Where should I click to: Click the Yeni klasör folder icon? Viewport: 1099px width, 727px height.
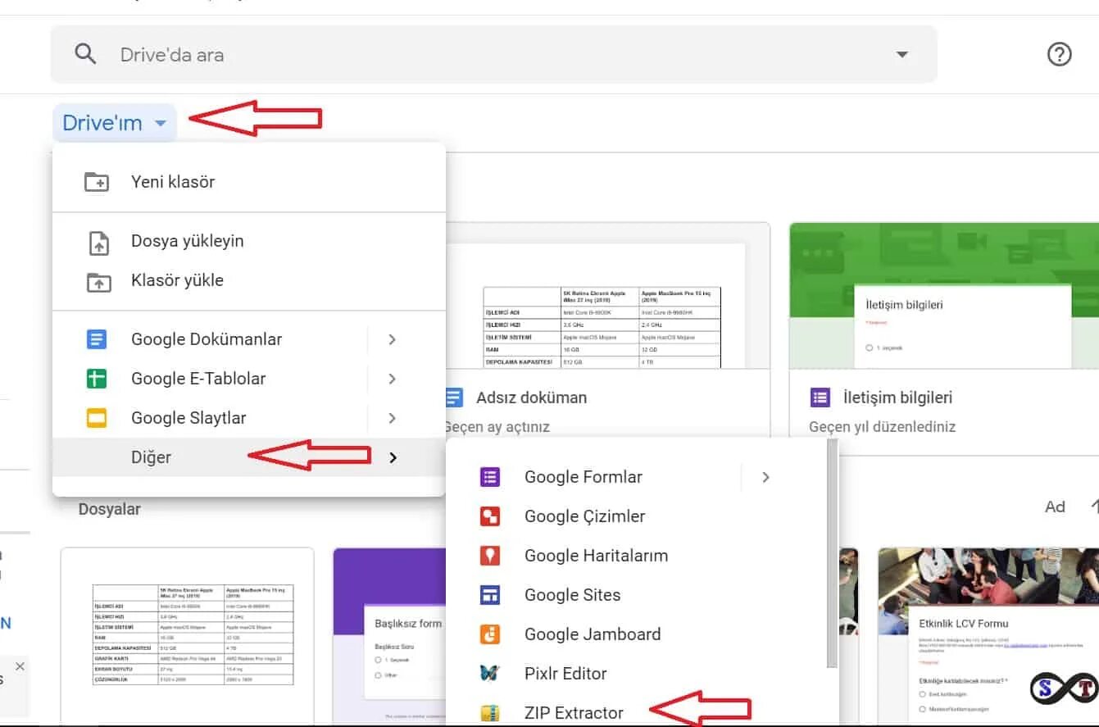(x=97, y=182)
